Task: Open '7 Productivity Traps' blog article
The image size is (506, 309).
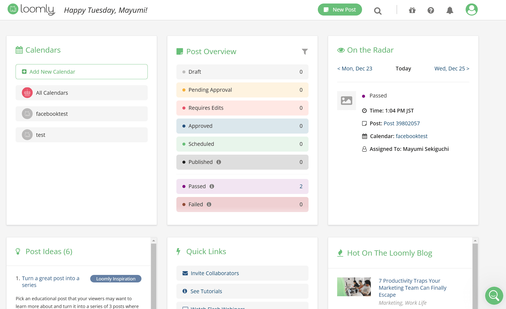Action: [413, 288]
